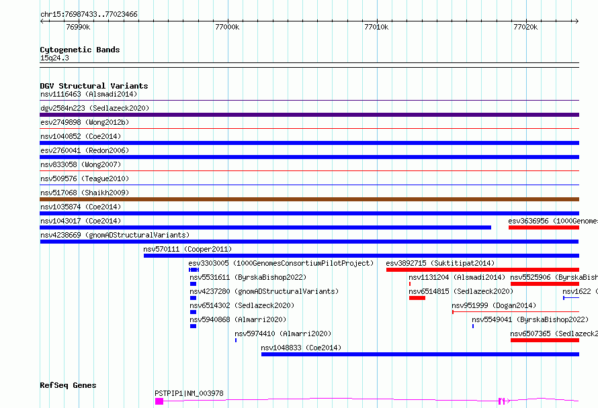Screen dimensions: 598x408
Task: Open the nsv1622 variant label
Action: coord(580,291)
